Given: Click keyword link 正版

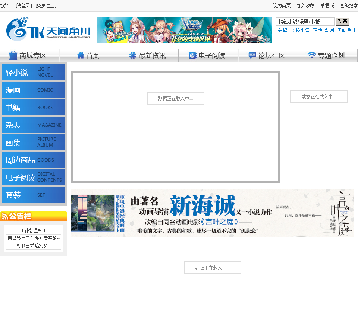Looking at the screenshot, I should [x=317, y=30].
